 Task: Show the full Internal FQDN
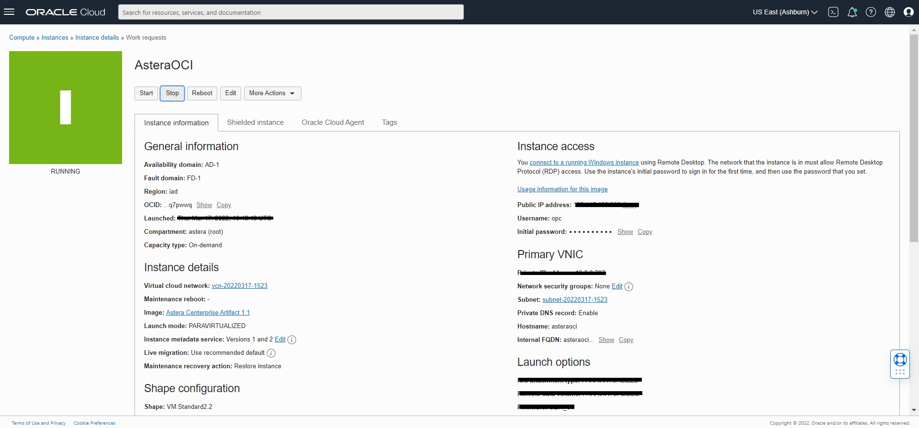click(x=606, y=340)
